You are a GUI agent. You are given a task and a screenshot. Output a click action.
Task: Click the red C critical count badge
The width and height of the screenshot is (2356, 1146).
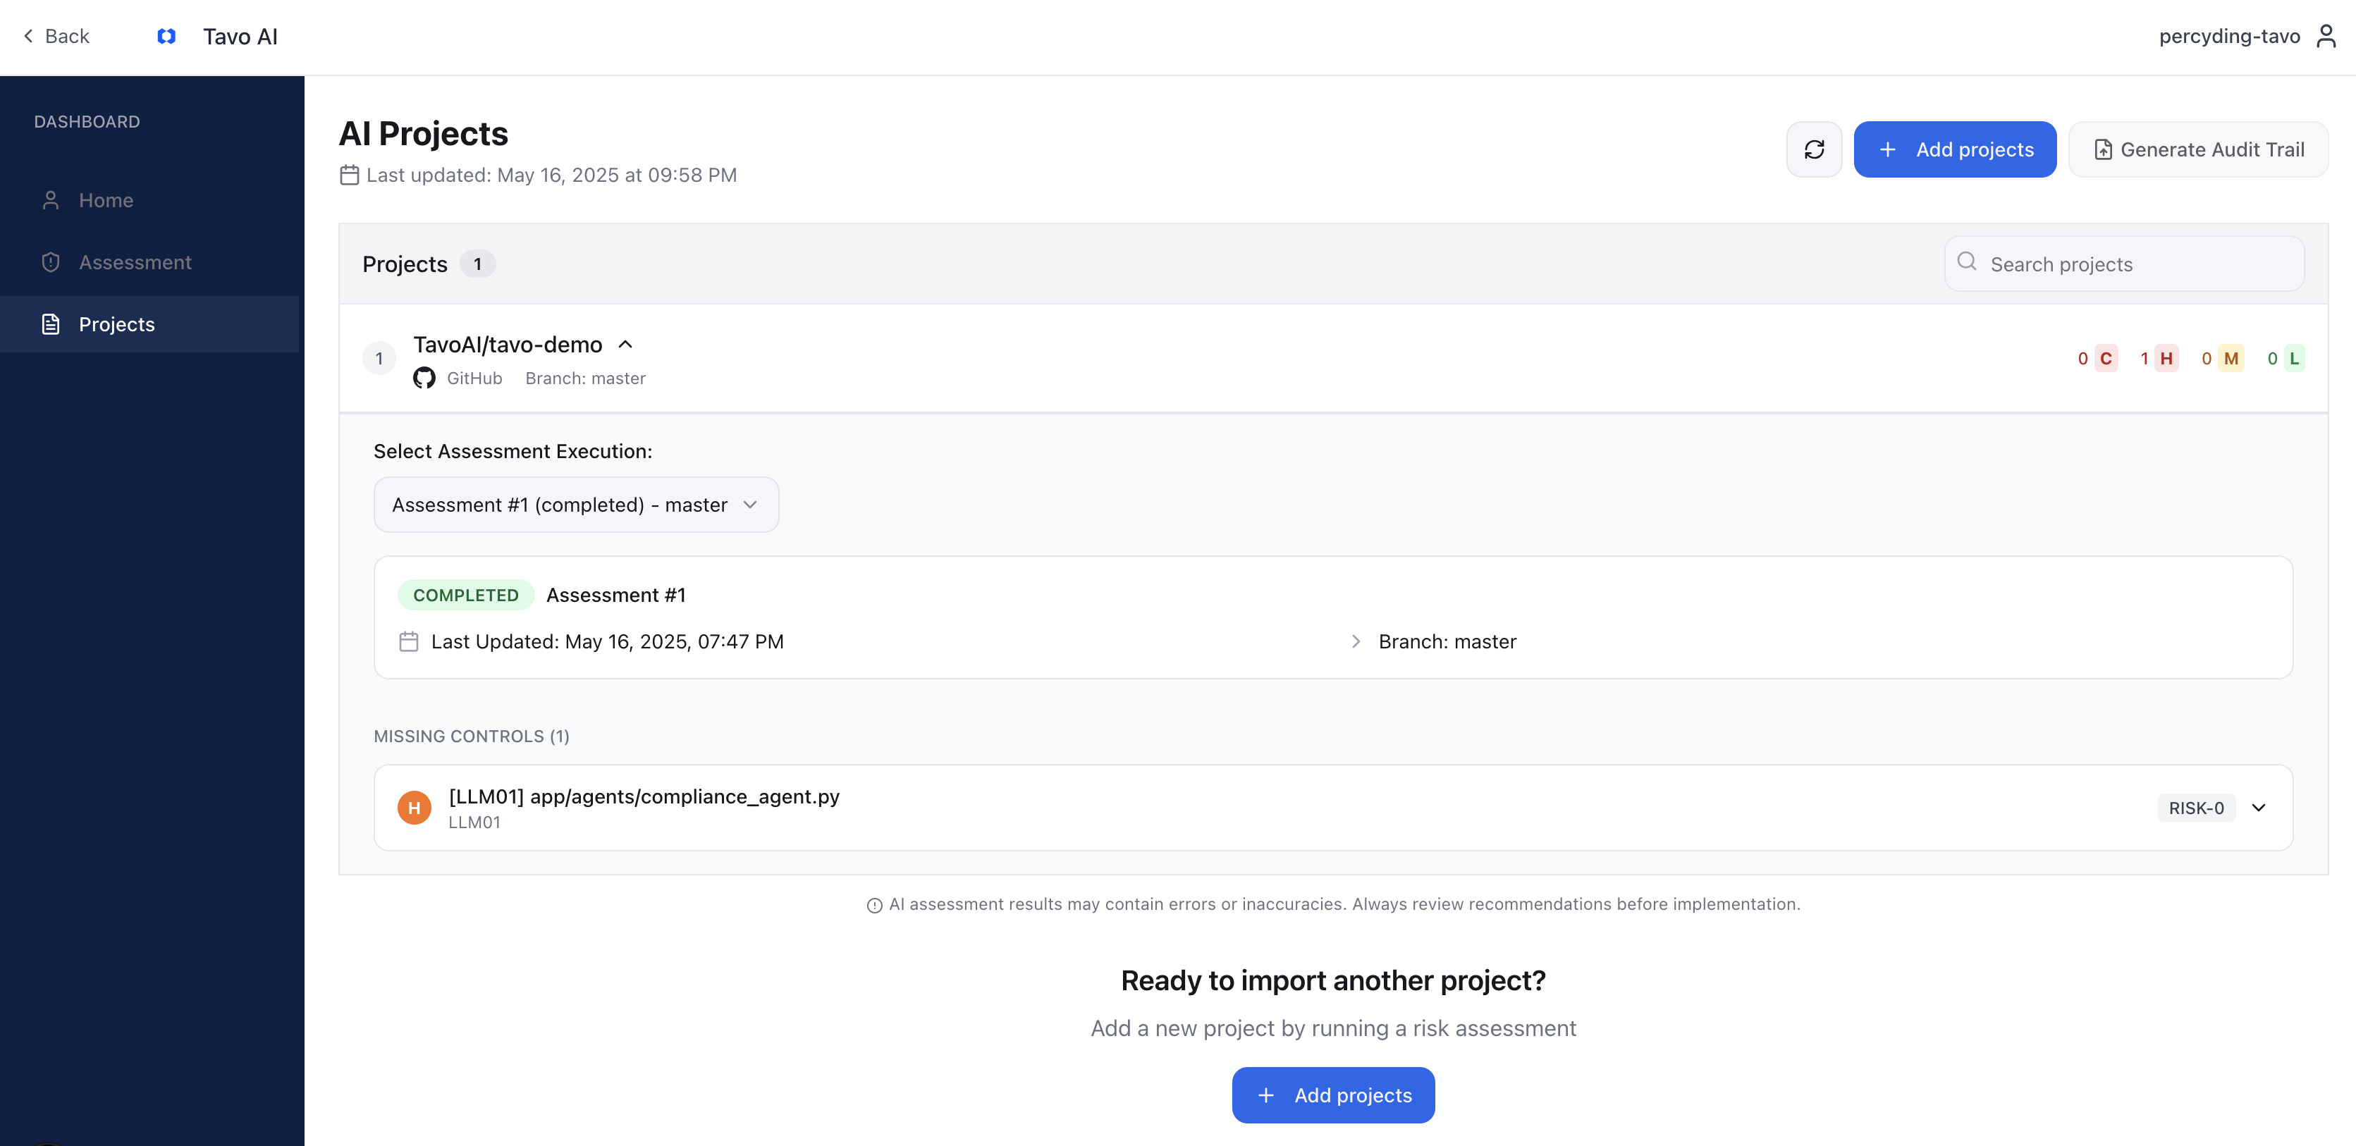(2106, 357)
